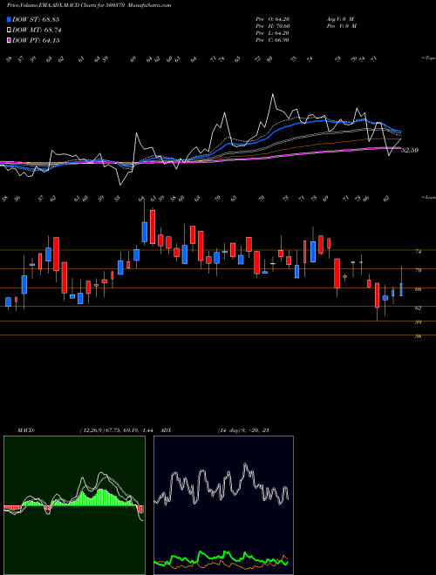Click the 52.50 label on EMA chart

pyautogui.click(x=410, y=150)
